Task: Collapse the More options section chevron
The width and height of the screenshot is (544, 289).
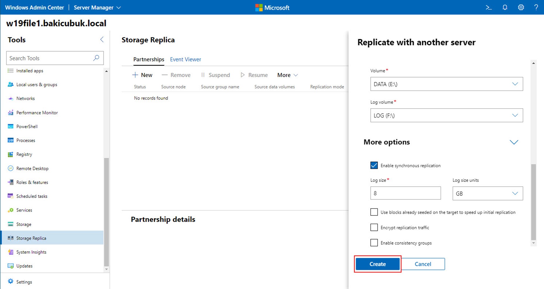Action: click(514, 142)
